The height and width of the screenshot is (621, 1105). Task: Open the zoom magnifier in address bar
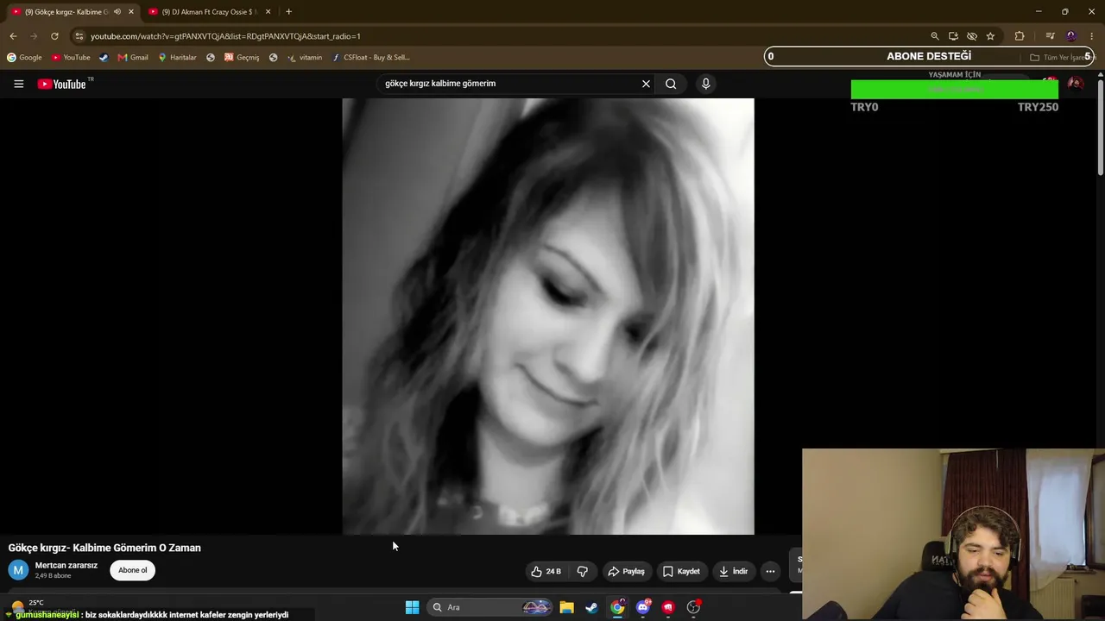[x=934, y=36]
